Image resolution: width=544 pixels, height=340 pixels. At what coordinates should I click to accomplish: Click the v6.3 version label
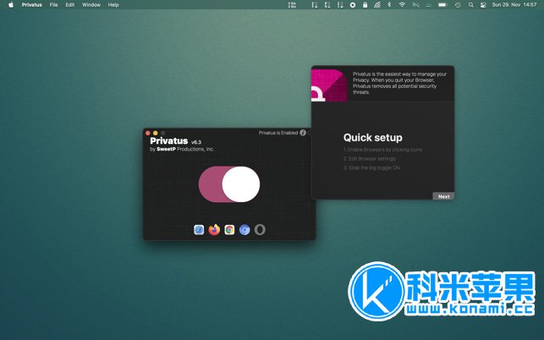pos(196,142)
